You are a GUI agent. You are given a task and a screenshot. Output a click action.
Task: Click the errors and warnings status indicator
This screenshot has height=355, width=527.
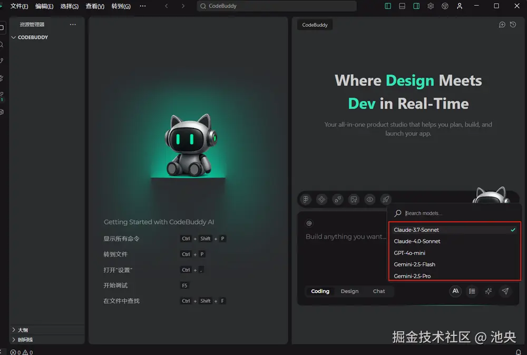coord(22,352)
